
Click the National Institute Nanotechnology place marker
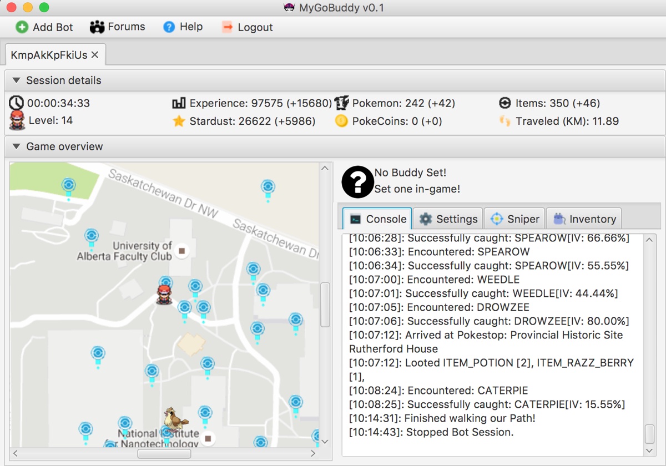click(x=208, y=438)
